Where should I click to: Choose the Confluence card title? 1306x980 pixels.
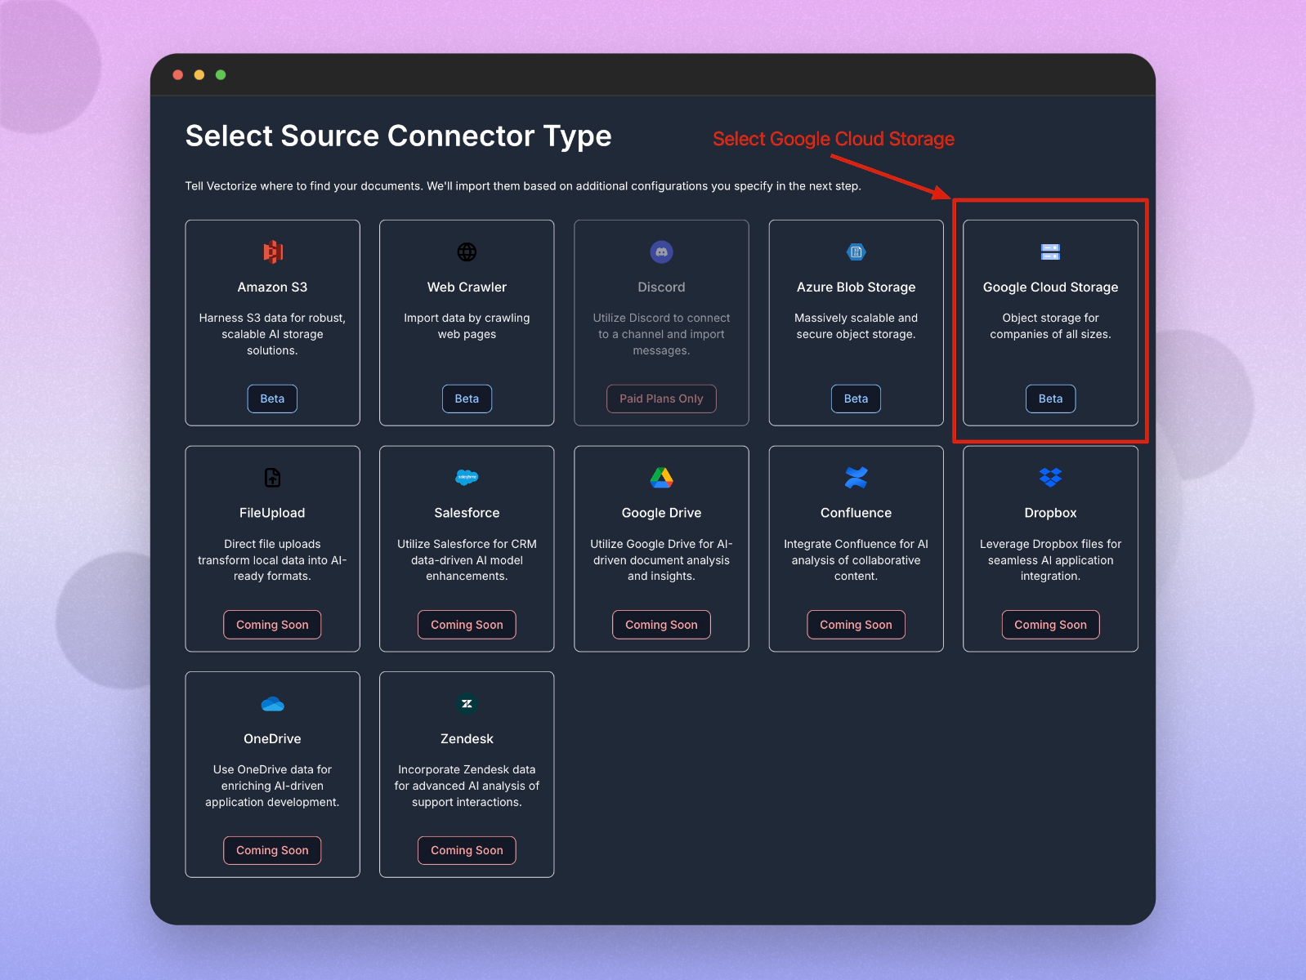coord(856,513)
